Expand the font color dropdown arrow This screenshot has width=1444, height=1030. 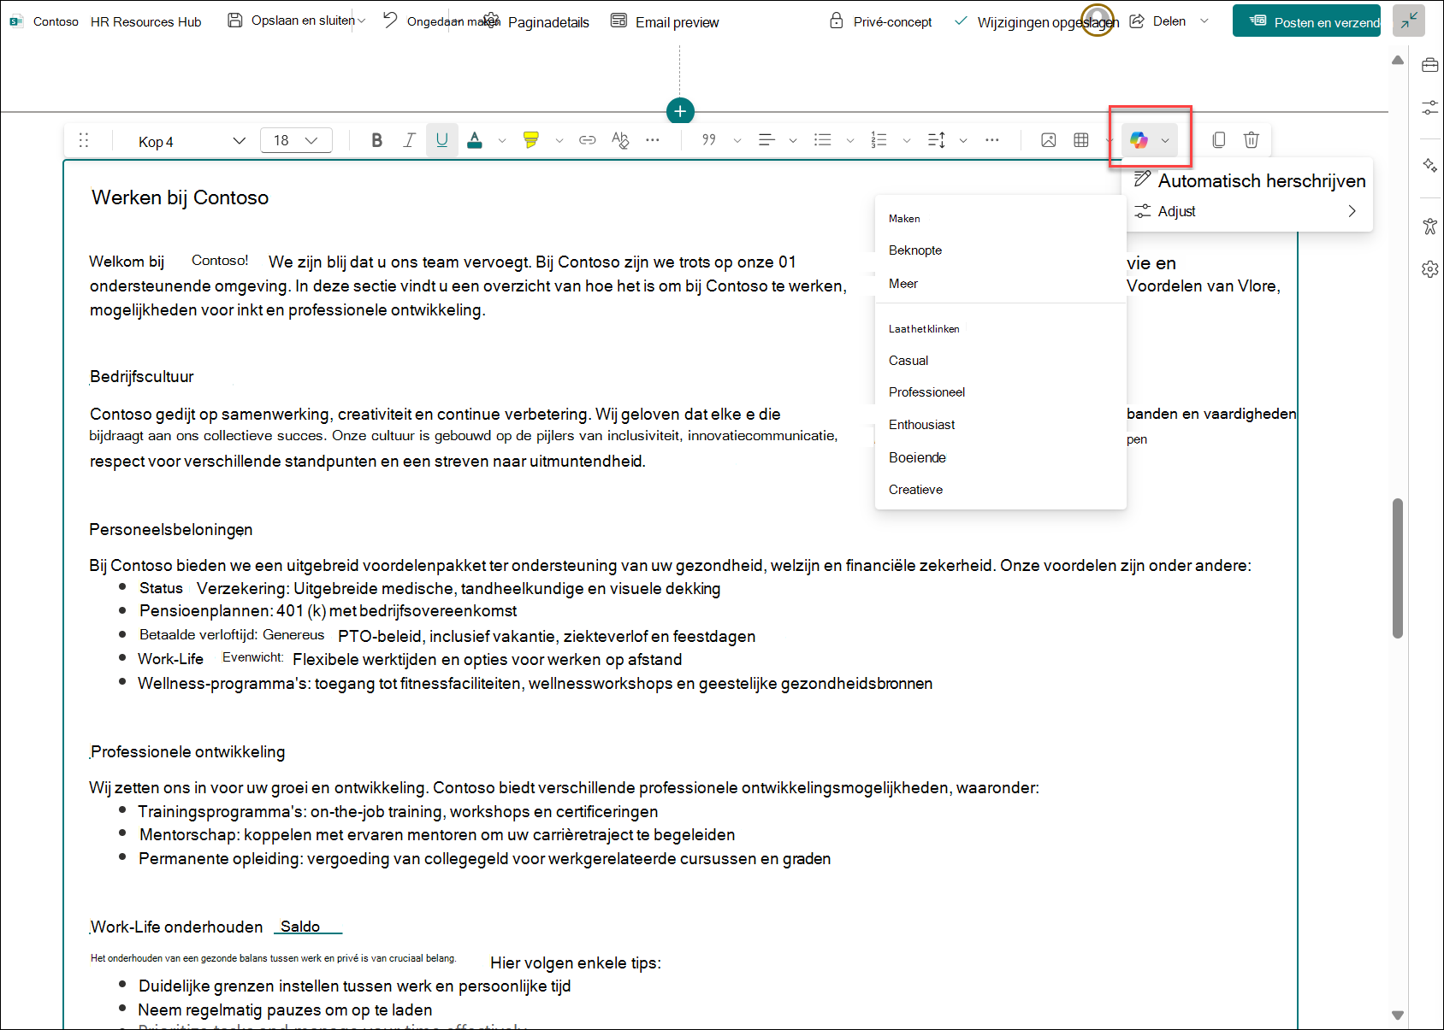[x=502, y=140]
